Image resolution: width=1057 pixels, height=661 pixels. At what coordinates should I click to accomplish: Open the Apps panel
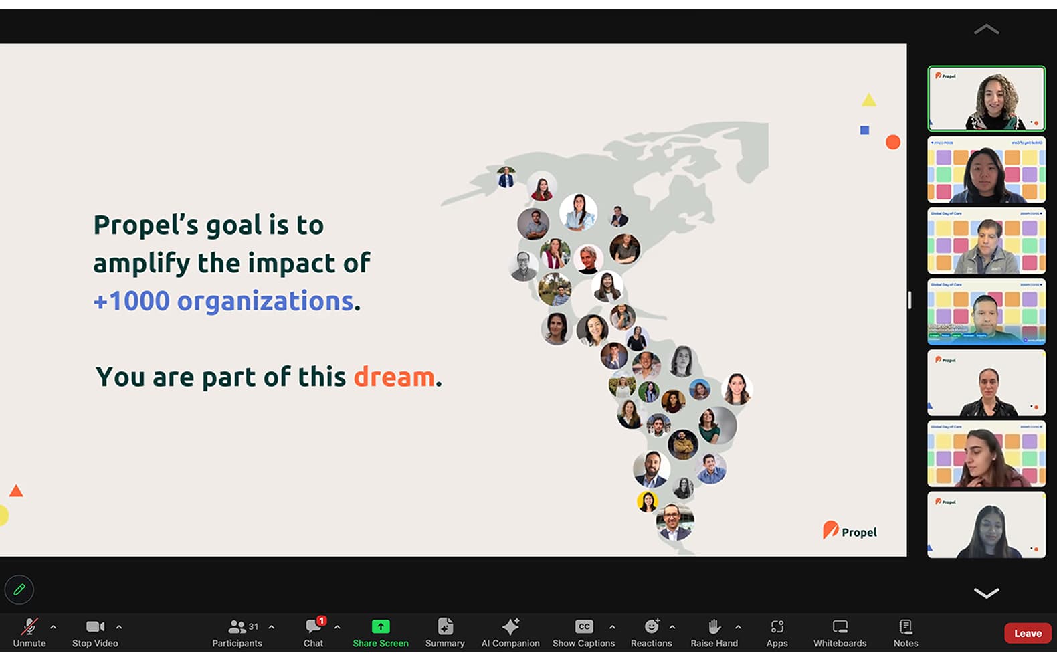coord(777,633)
